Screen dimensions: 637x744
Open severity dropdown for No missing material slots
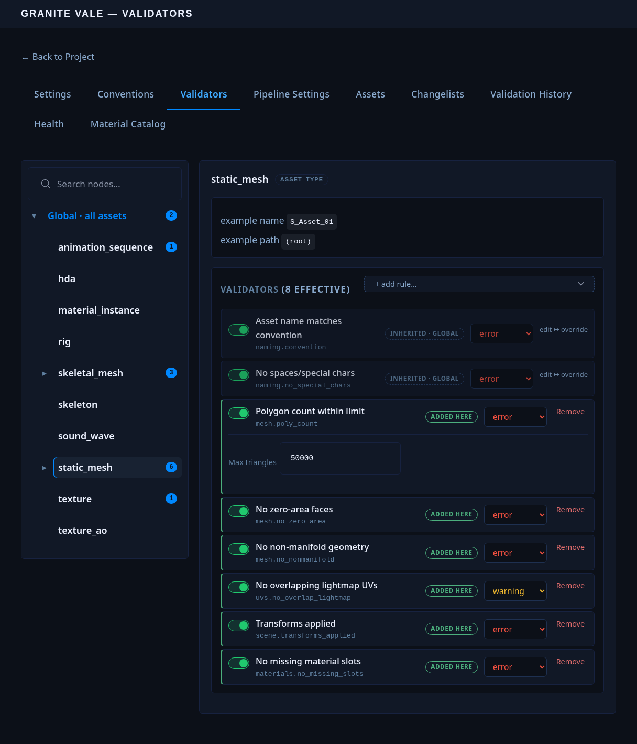(x=515, y=667)
